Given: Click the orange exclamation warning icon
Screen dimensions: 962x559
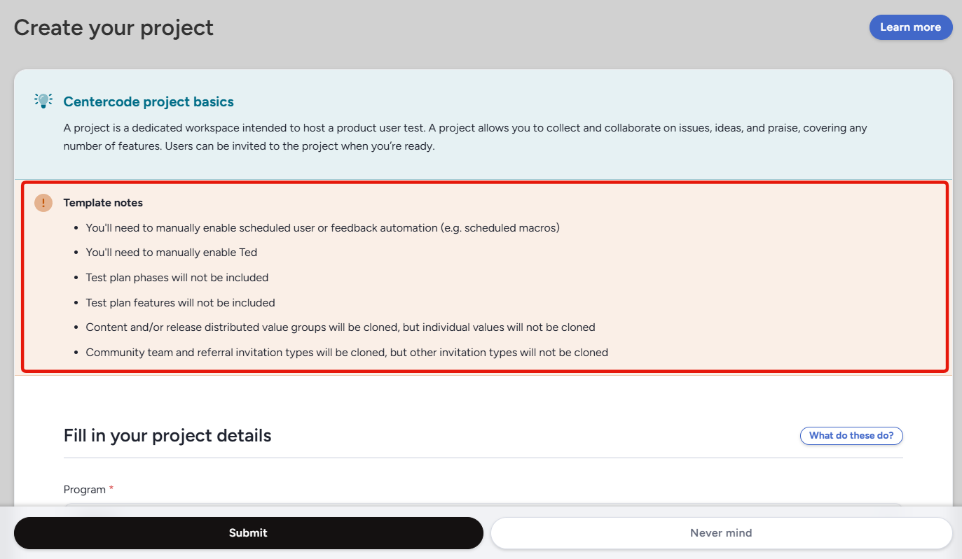Looking at the screenshot, I should pos(43,203).
